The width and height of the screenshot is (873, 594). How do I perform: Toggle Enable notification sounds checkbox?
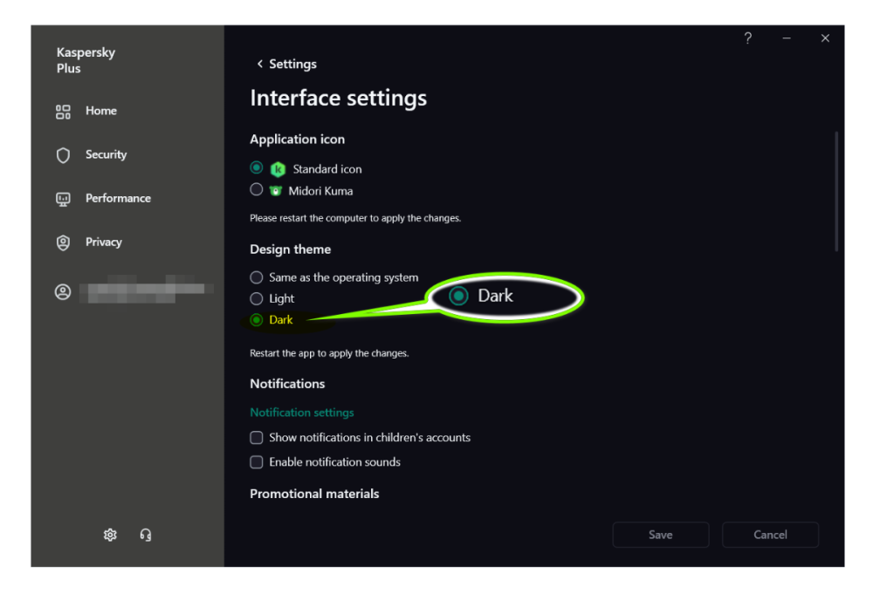coord(257,462)
